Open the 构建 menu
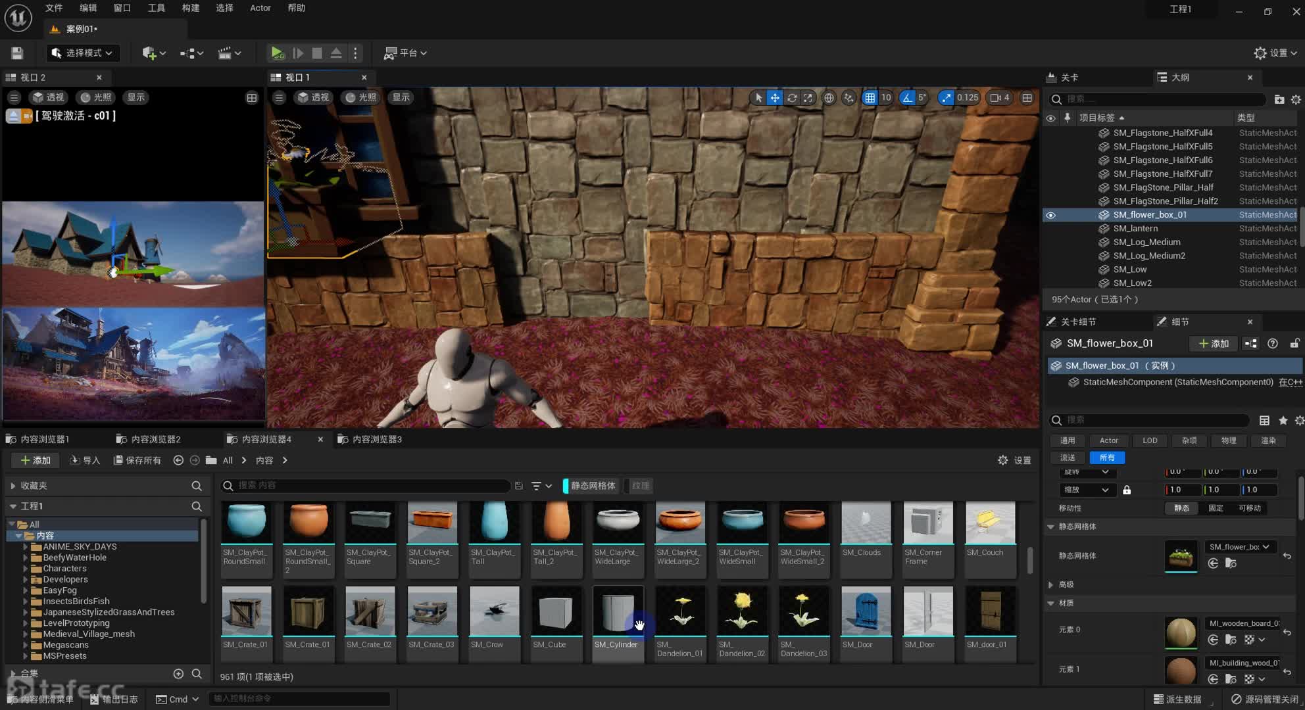Image resolution: width=1305 pixels, height=710 pixels. (191, 8)
